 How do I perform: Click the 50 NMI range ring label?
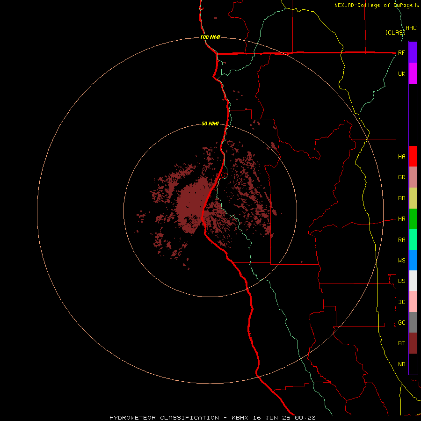[210, 123]
